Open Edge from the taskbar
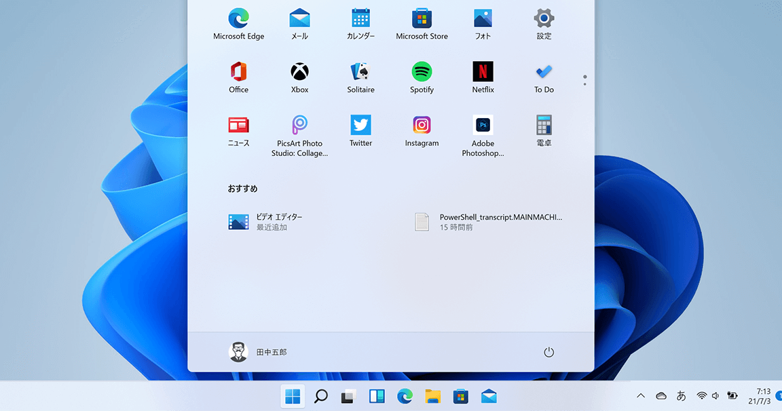Screen dimensions: 782x411 405,397
